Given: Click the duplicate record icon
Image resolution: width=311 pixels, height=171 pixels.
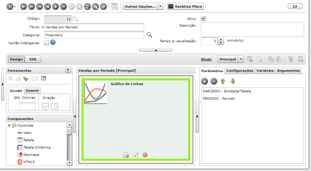Looking at the screenshot, I should pyautogui.click(x=95, y=7).
